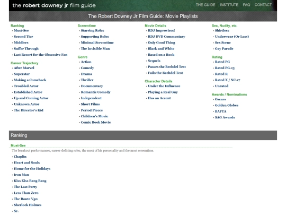Select the Only Good Thing playlist
This screenshot has width=286, height=215.
tap(162, 42)
